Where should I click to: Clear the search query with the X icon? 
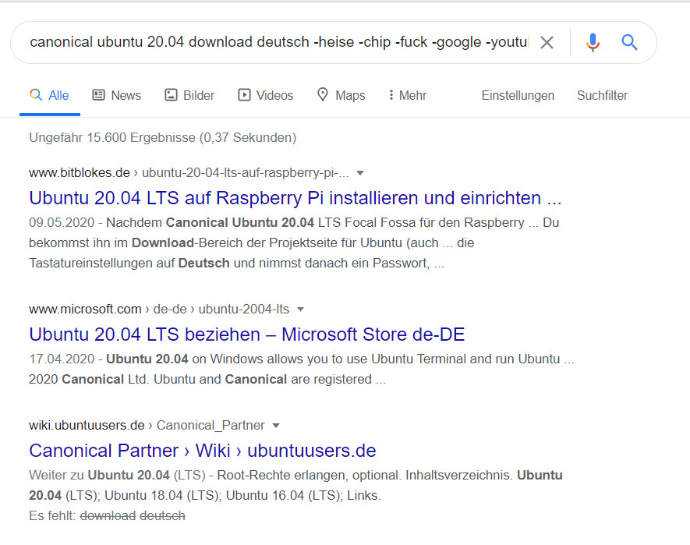547,42
